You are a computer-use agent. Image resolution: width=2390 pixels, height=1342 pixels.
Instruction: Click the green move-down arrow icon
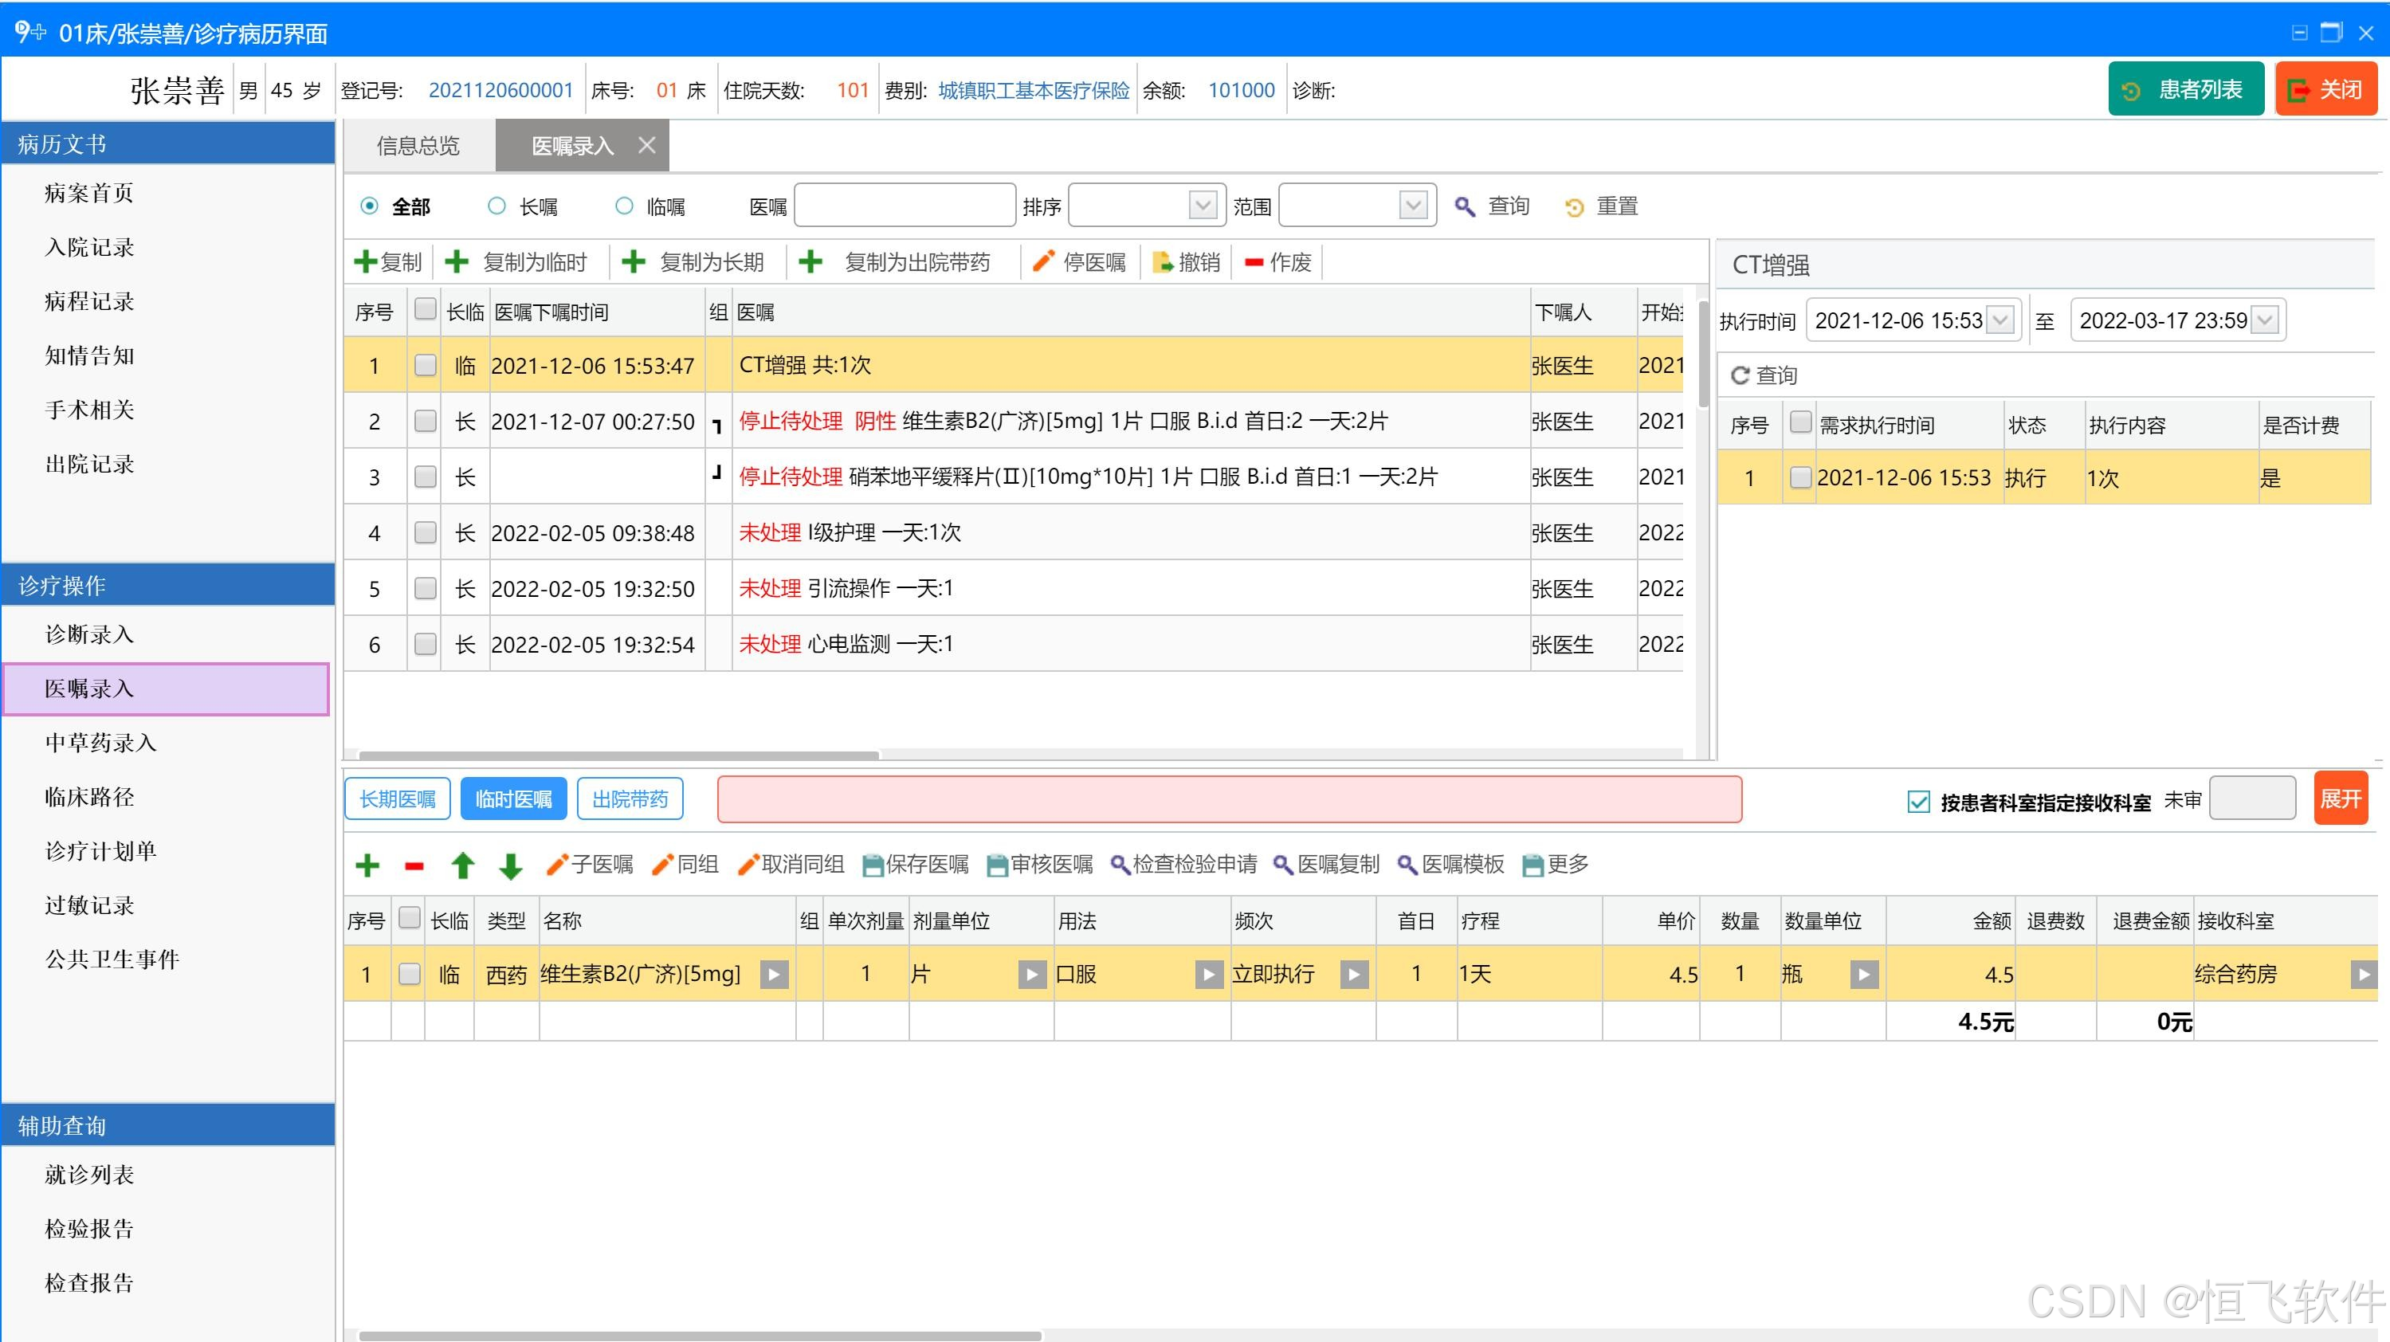click(510, 866)
